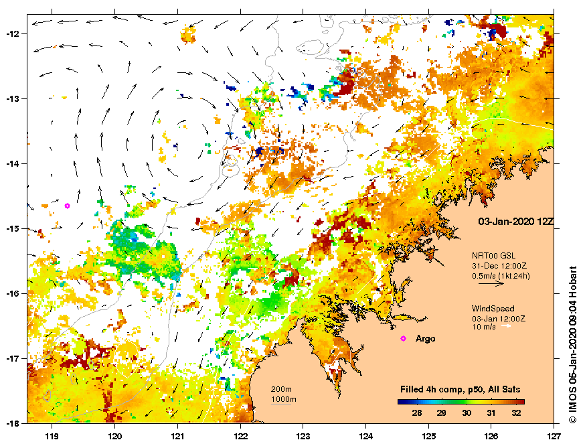Click the 03-Jan 12:00Z wind time text
Image resolution: width=583 pixels, height=446 pixels.
tap(499, 319)
